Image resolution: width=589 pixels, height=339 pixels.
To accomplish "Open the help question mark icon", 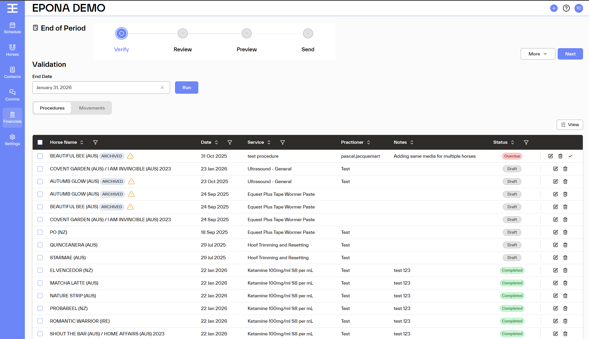I will (x=566, y=8).
